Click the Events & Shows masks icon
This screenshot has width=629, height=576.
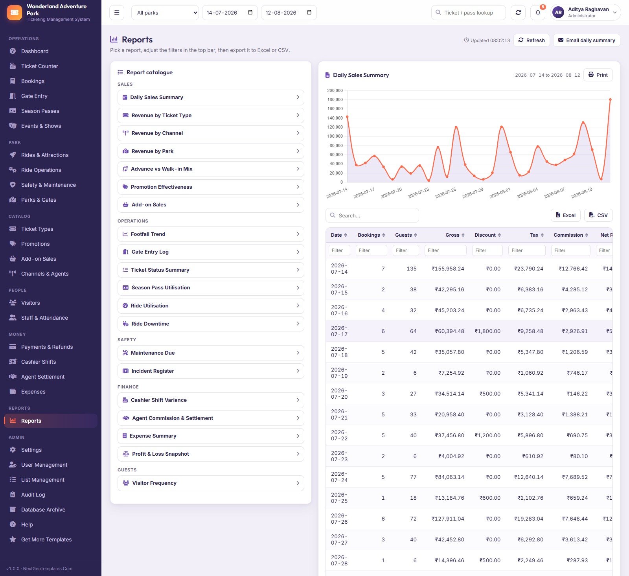click(x=13, y=126)
